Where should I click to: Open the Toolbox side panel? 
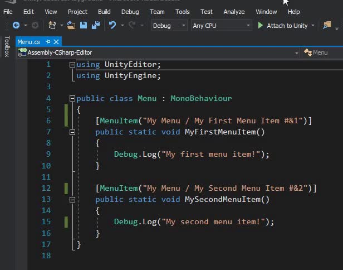[7, 47]
